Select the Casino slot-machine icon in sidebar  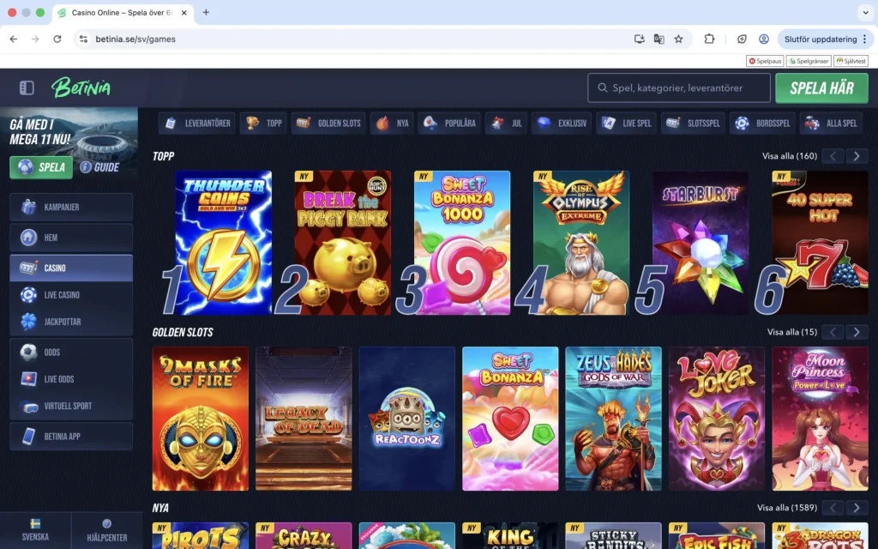26,268
